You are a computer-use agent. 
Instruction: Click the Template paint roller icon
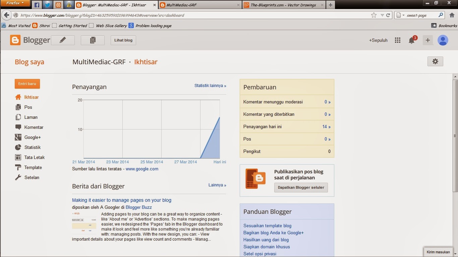tap(18, 167)
